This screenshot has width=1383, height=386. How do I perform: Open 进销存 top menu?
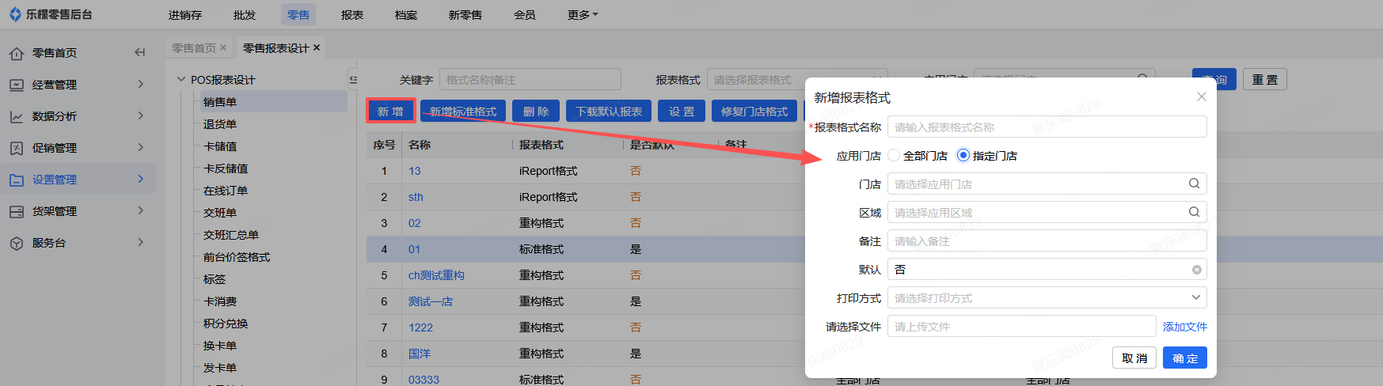click(x=185, y=14)
